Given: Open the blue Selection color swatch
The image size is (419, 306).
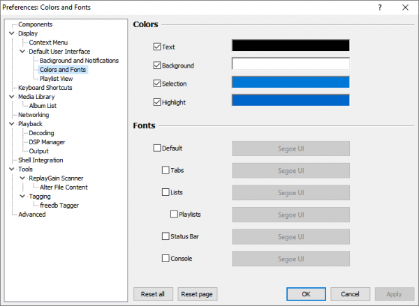Looking at the screenshot, I should tap(290, 82).
